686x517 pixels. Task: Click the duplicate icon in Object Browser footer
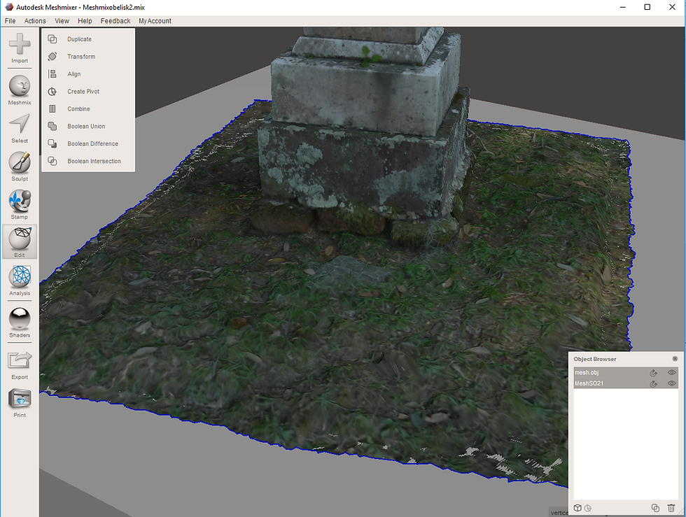click(x=655, y=508)
